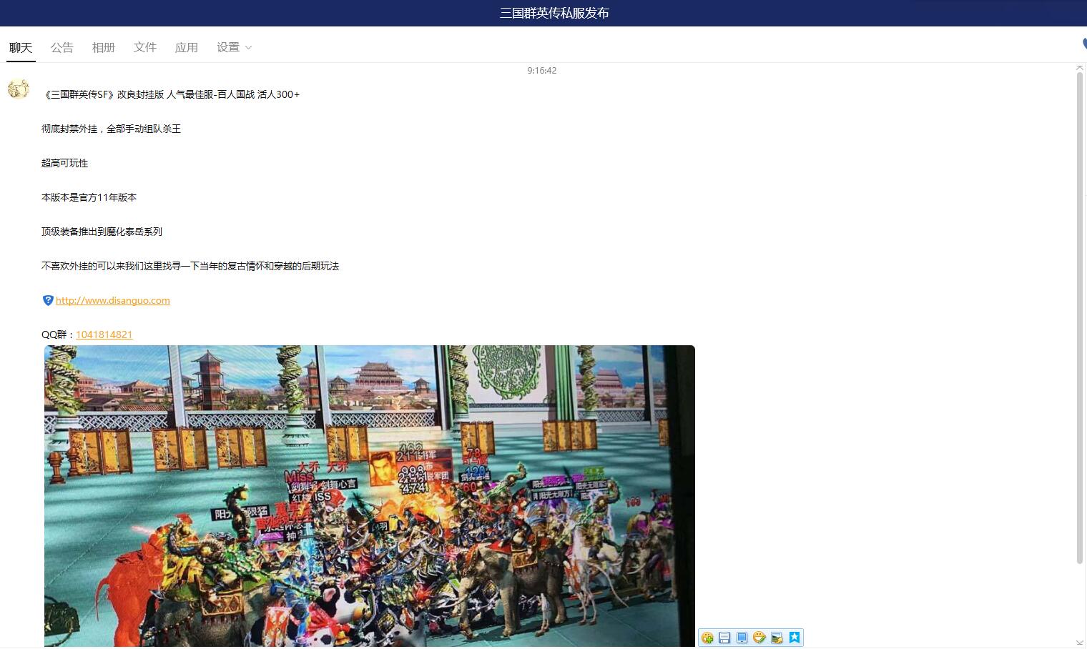Click the line 顶级装备推出到魔化泰岳系列
The height and width of the screenshot is (649, 1087).
pos(102,232)
